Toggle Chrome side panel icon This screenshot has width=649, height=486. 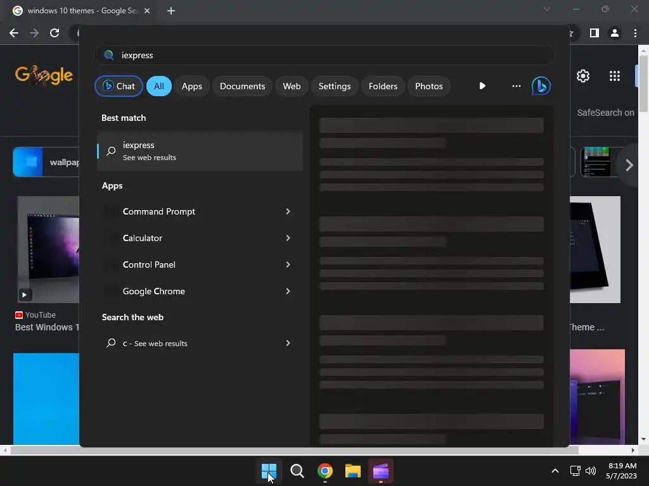(594, 33)
